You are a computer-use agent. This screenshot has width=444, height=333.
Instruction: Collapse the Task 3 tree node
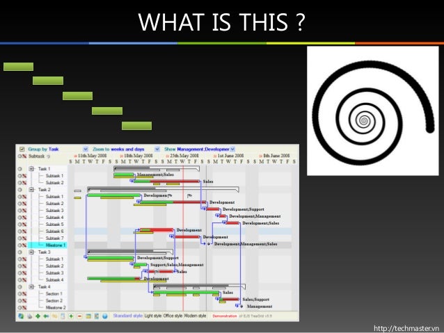pos(31,252)
